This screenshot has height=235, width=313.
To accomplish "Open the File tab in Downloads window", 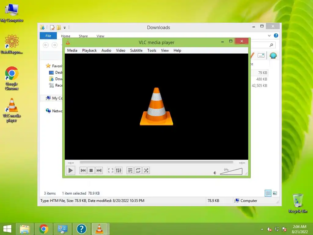I will [48, 36].
